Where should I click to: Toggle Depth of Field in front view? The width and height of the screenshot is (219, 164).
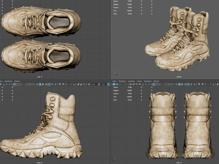(x=69, y=84)
